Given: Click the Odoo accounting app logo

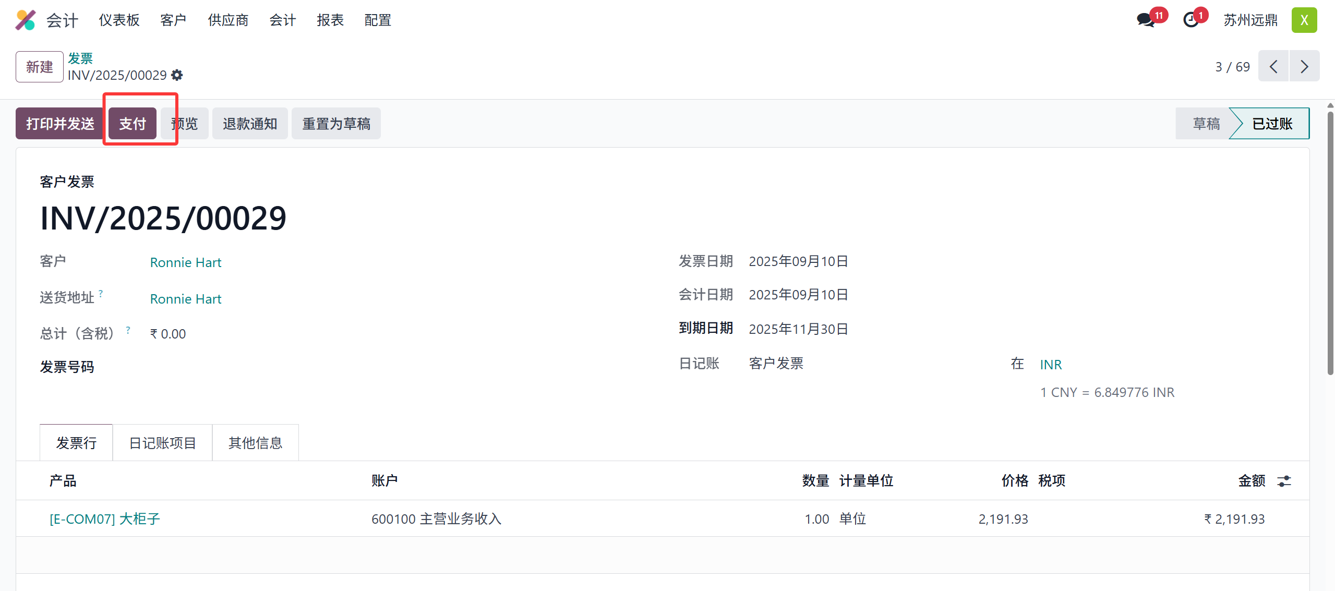Looking at the screenshot, I should click(x=25, y=20).
